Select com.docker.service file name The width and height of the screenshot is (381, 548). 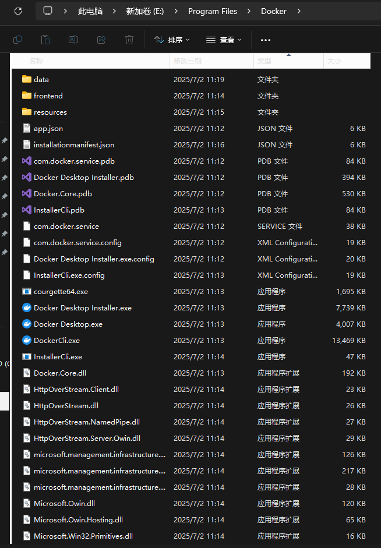(x=66, y=226)
